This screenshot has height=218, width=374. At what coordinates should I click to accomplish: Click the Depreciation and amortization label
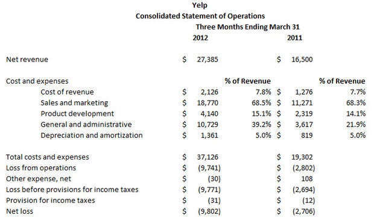[92, 135]
